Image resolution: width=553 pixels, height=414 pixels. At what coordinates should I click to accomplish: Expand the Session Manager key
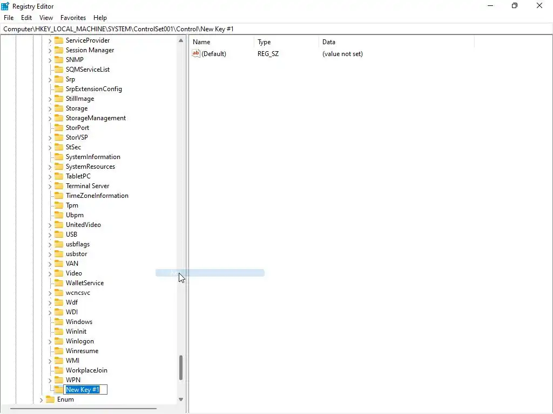50,50
